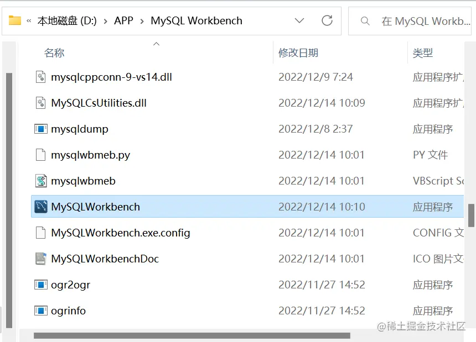The height and width of the screenshot is (342, 476).
Task: Open the chevron after 本地磁盘 (D:)
Action: tap(106, 21)
